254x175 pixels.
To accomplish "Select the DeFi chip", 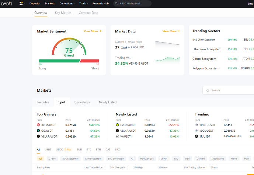I will coord(187,159).
